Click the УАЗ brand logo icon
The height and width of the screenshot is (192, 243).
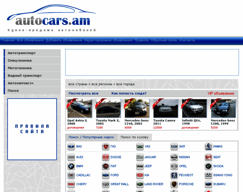click(140, 147)
